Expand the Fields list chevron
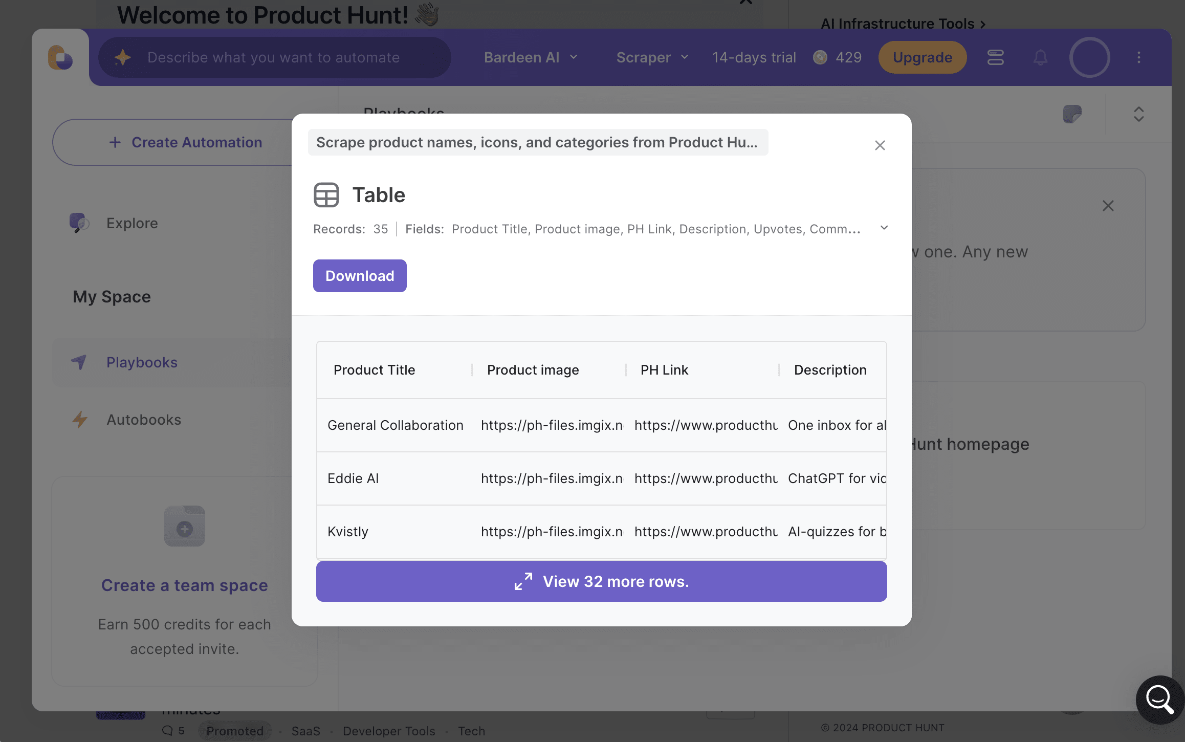Viewport: 1185px width, 742px height. pos(884,228)
